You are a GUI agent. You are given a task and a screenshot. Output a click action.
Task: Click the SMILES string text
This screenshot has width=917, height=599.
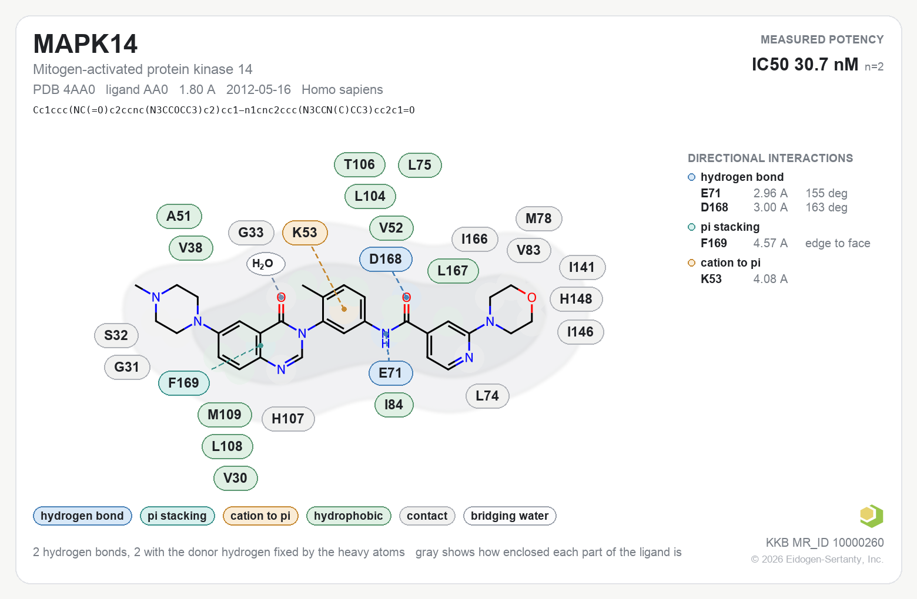click(224, 110)
